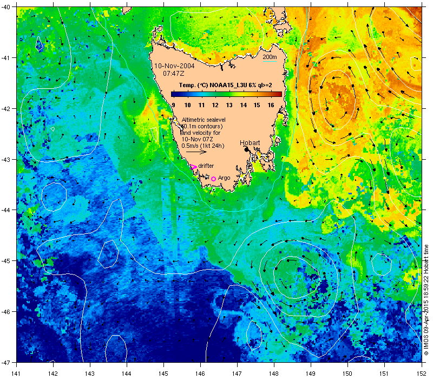Viewport: 433px width, 379px height.
Task: Click latitude axis label '-44'
Action: tap(5, 210)
